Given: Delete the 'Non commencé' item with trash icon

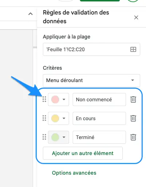Looking at the screenshot, I should (133, 99).
